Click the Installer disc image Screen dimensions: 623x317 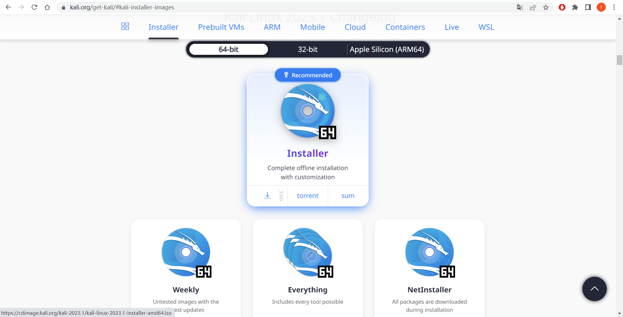point(308,111)
